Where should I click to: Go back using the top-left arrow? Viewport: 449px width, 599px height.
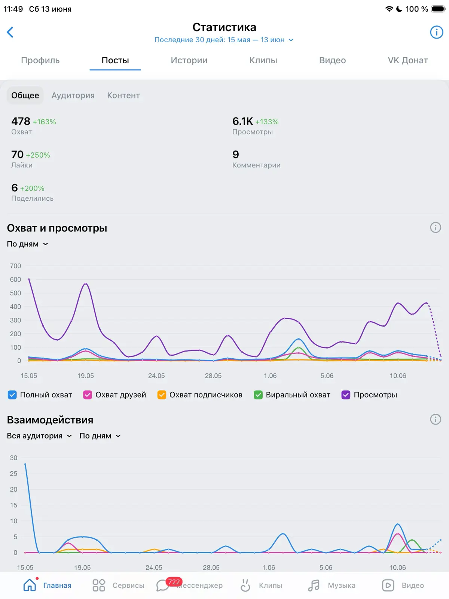click(10, 32)
